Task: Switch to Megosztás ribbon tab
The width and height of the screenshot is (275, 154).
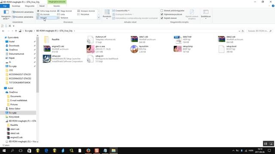Action: click(30, 6)
